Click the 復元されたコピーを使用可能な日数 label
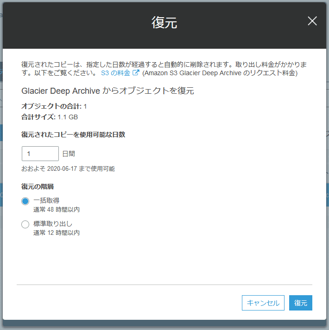Screen dimensions: 329x330 point(73,135)
